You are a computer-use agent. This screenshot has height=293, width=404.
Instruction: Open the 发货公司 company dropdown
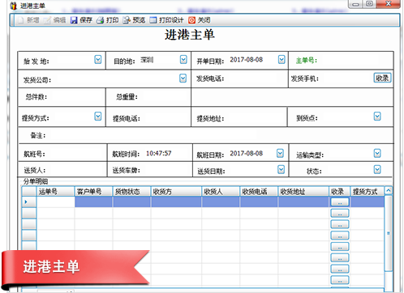183,79
